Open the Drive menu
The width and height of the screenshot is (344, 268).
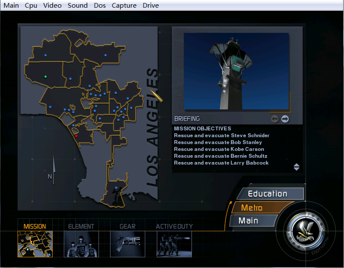(x=151, y=5)
